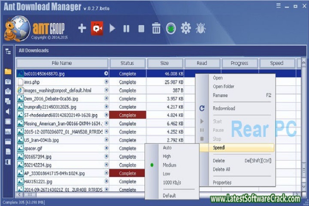This screenshot has height=206, width=309.
Task: Select file US_Iran-0341b.jpg
Action: click(x=41, y=140)
